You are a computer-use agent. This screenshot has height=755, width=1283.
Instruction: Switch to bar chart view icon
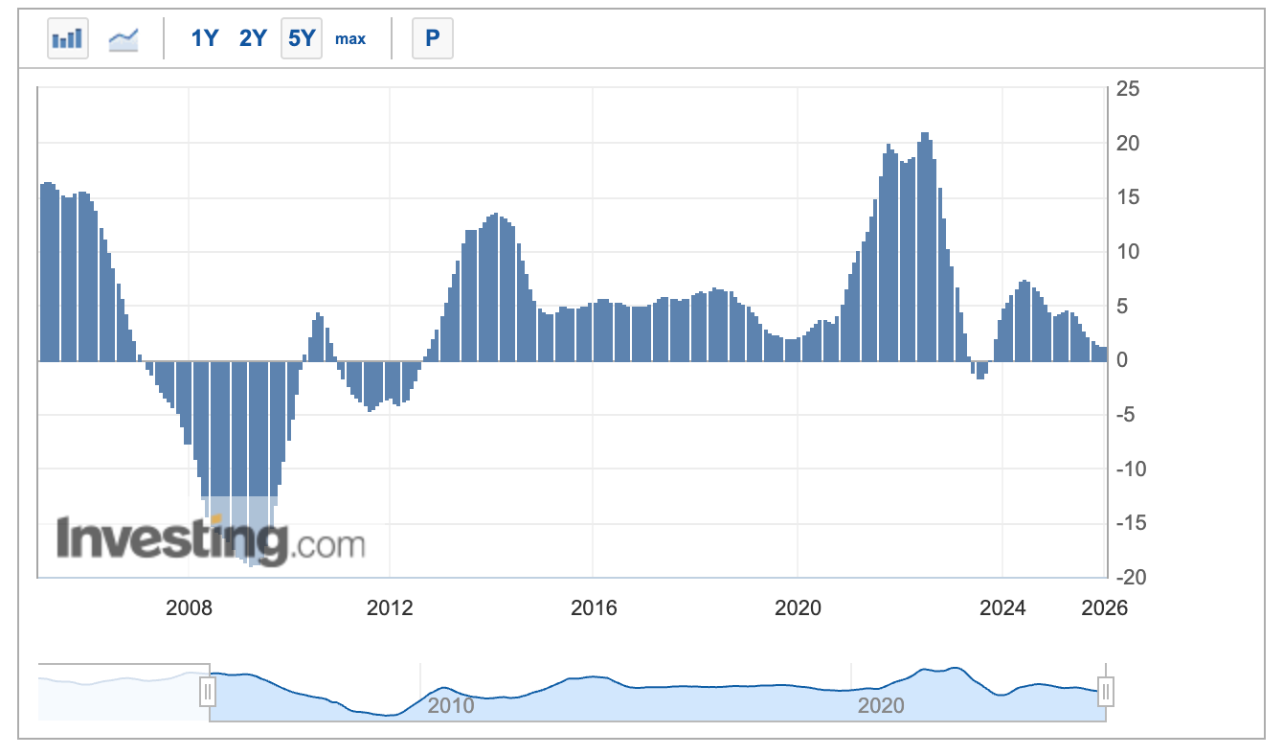pyautogui.click(x=67, y=39)
